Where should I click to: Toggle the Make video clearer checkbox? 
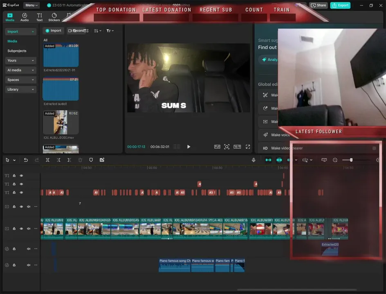374,148
